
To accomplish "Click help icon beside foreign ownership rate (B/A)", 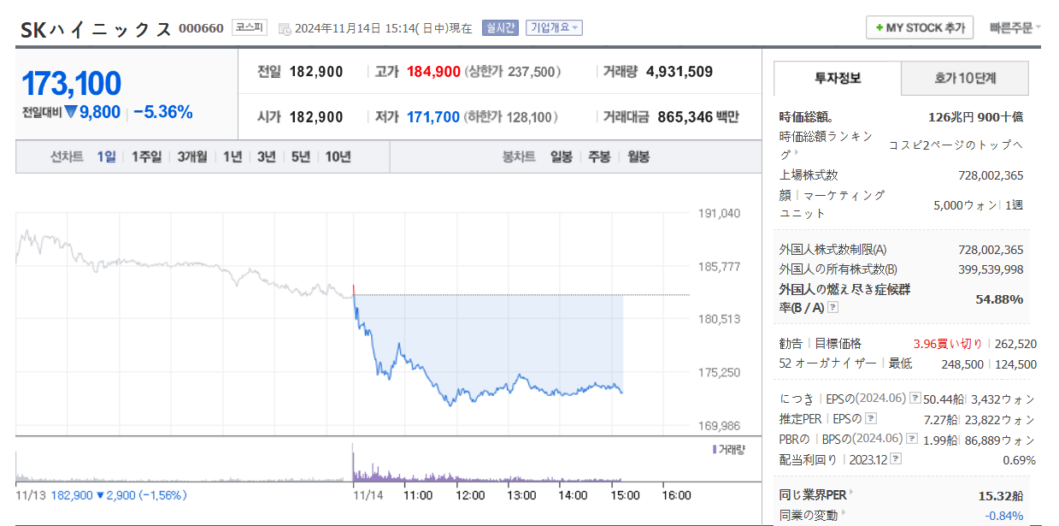I will click(832, 308).
